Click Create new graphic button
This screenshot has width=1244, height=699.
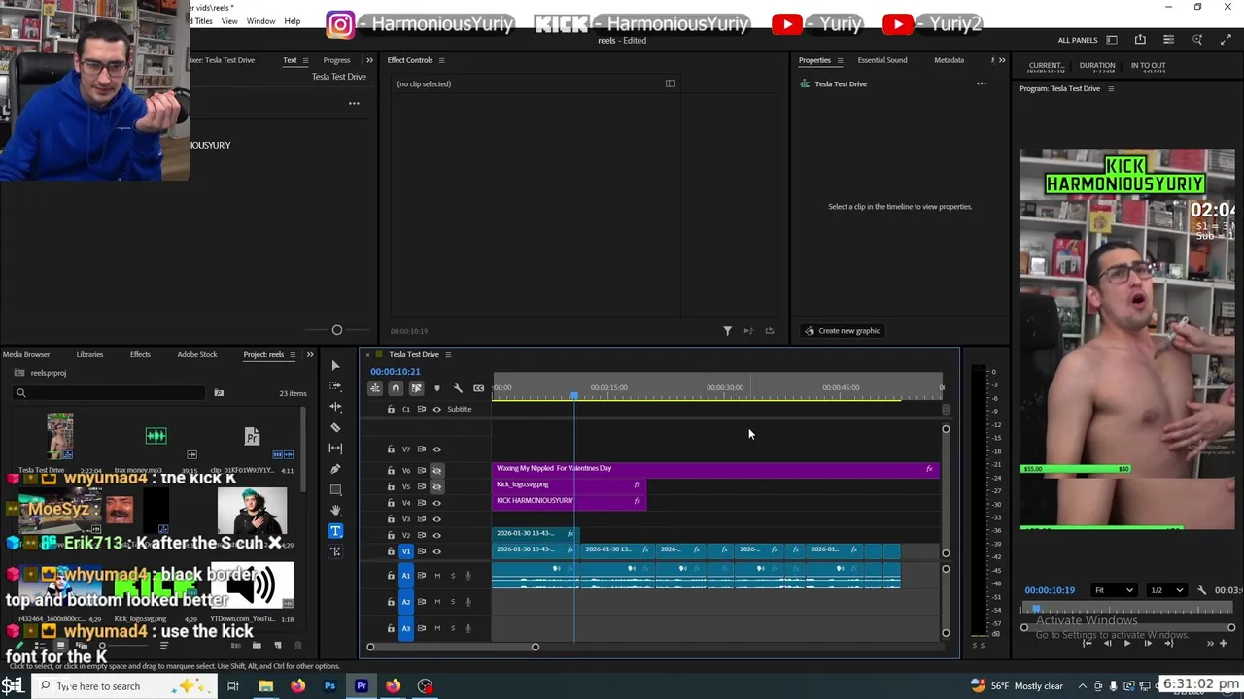click(842, 331)
